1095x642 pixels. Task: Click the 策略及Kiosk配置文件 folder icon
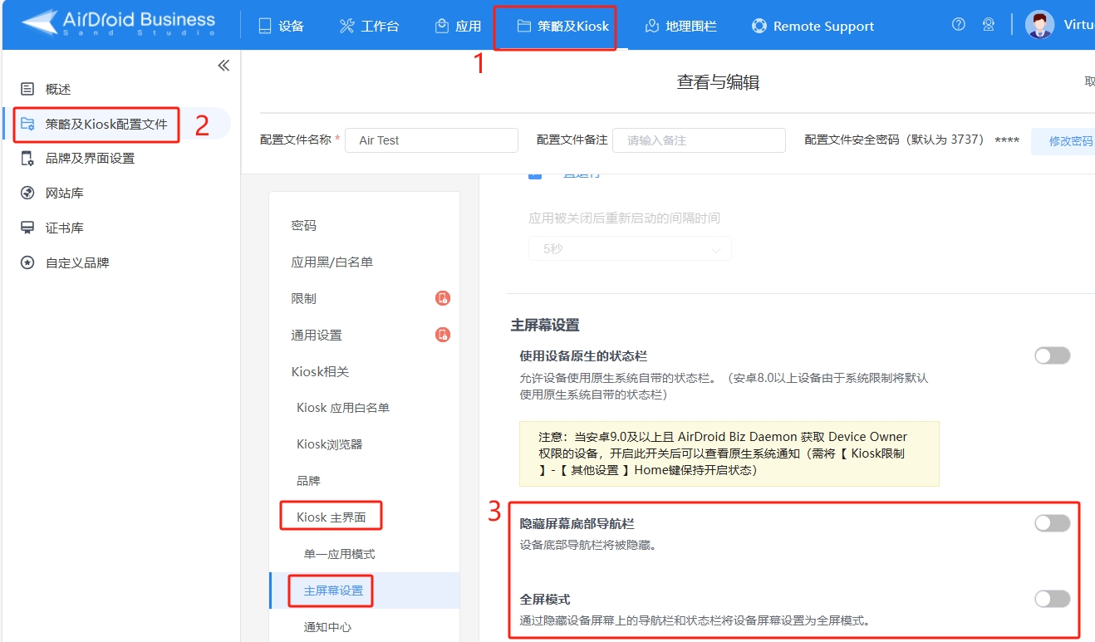click(27, 124)
